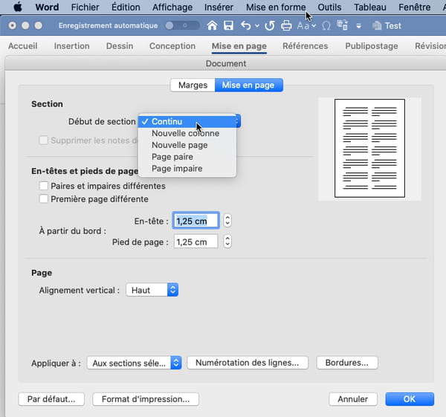Viewport: 446px width, 417px height.
Task: Print the document with the printer icon
Action: [x=286, y=25]
